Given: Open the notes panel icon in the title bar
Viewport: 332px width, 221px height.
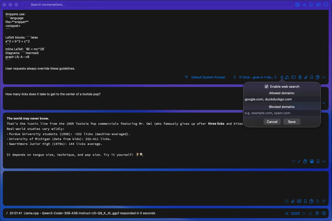Looking at the screenshot, I should click(318, 5).
